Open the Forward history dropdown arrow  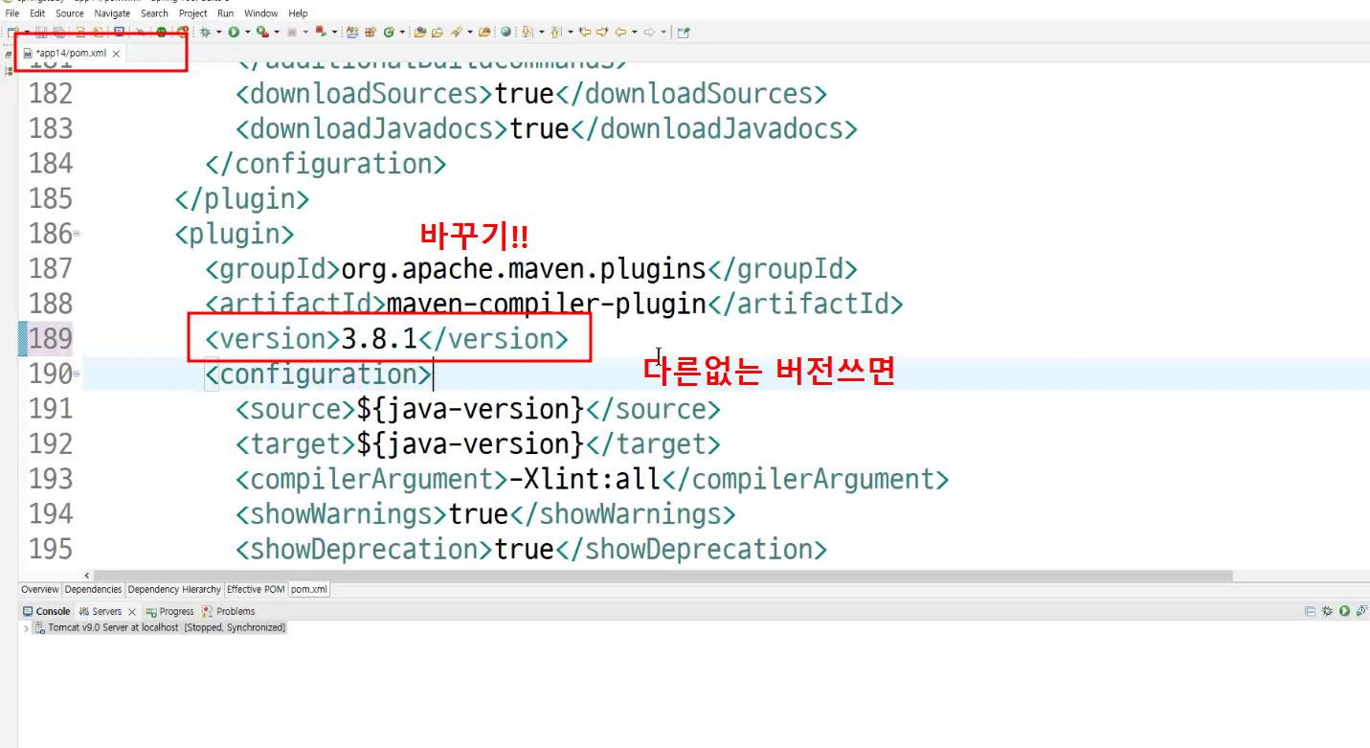[663, 32]
